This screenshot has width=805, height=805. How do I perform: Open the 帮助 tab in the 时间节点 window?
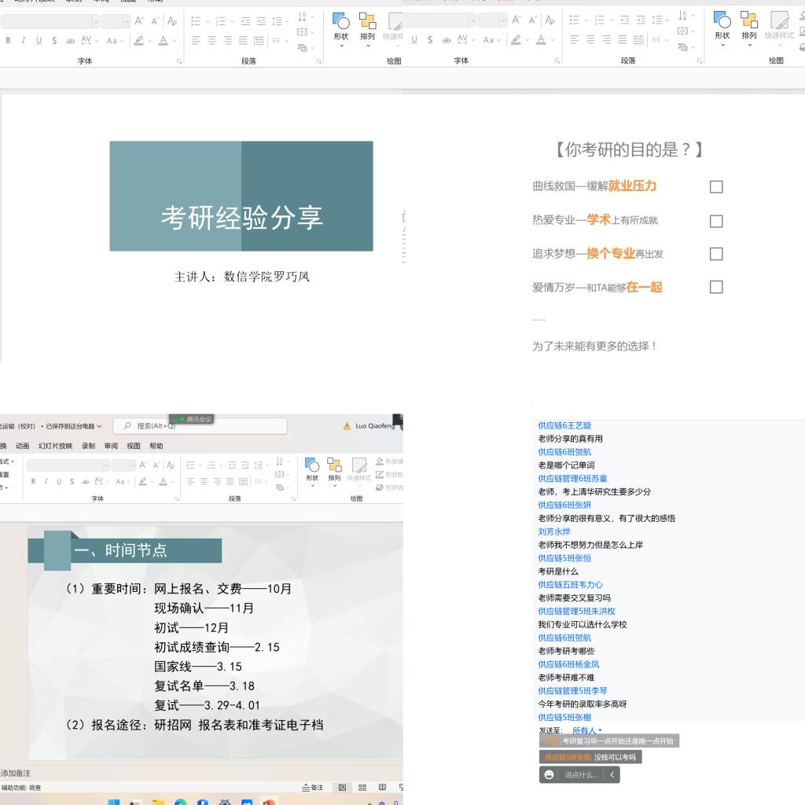pos(156,446)
